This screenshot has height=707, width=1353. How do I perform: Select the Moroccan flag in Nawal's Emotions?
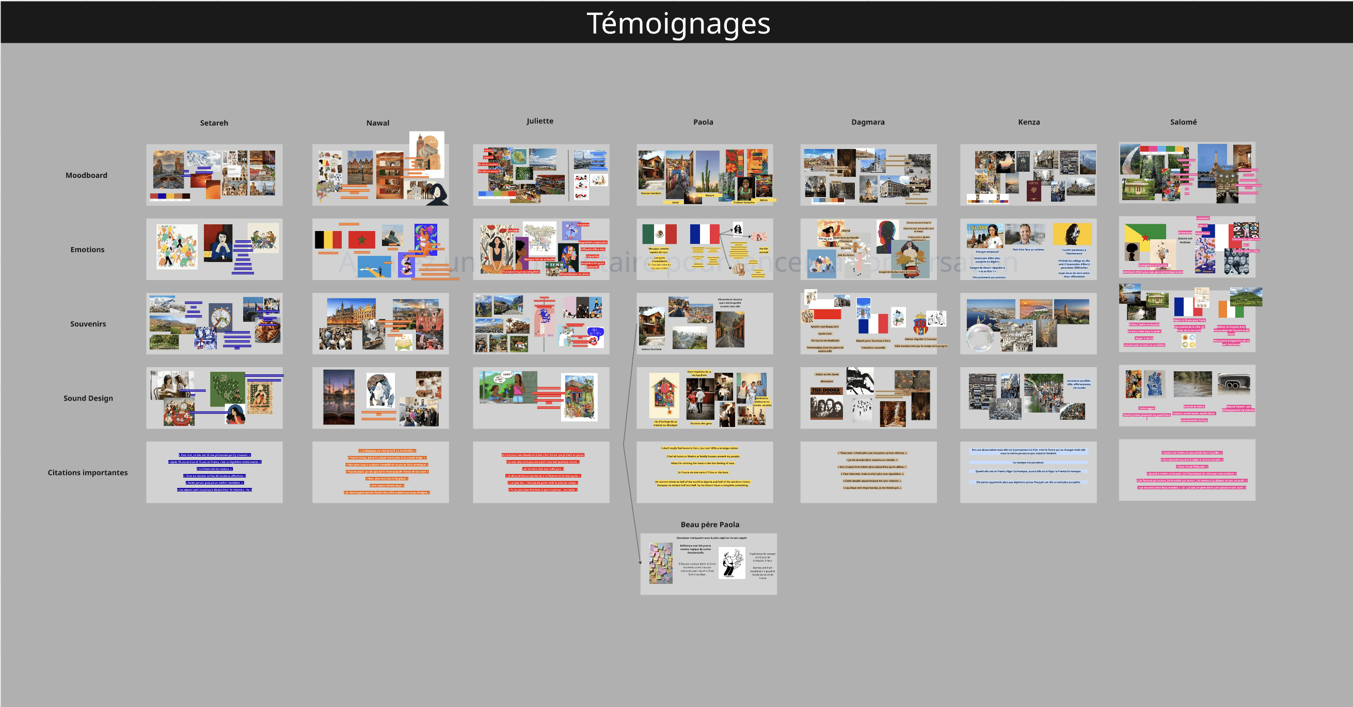point(361,240)
